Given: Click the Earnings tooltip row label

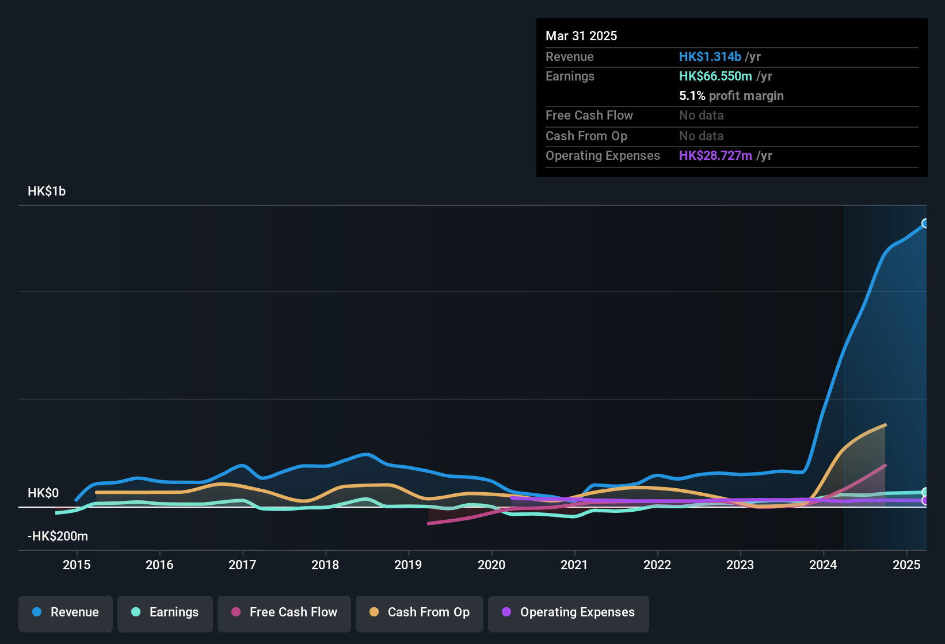Looking at the screenshot, I should pyautogui.click(x=570, y=76).
